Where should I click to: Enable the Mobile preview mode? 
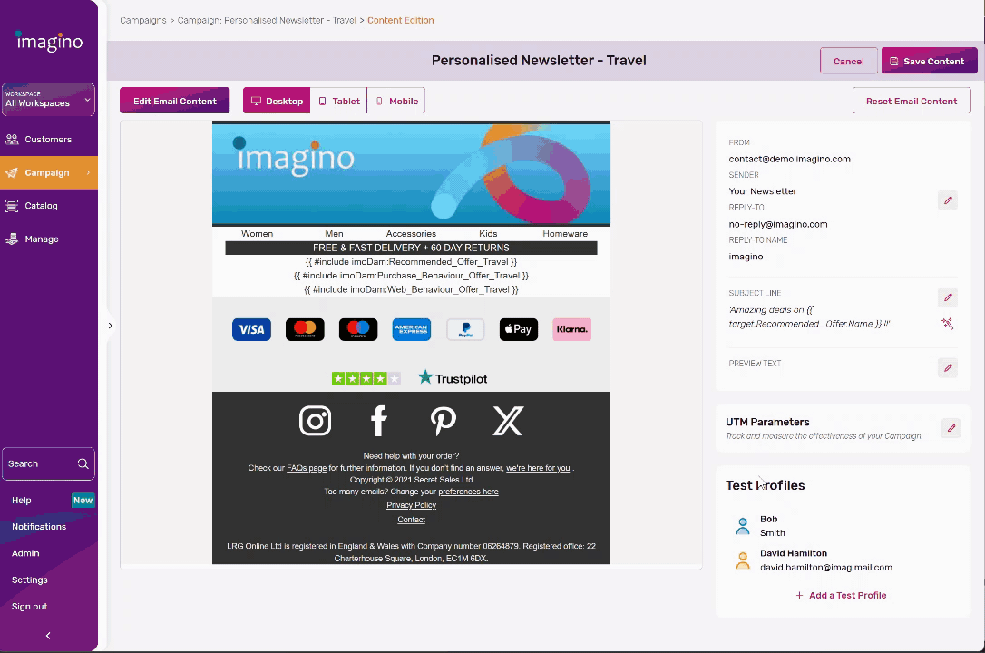[396, 101]
